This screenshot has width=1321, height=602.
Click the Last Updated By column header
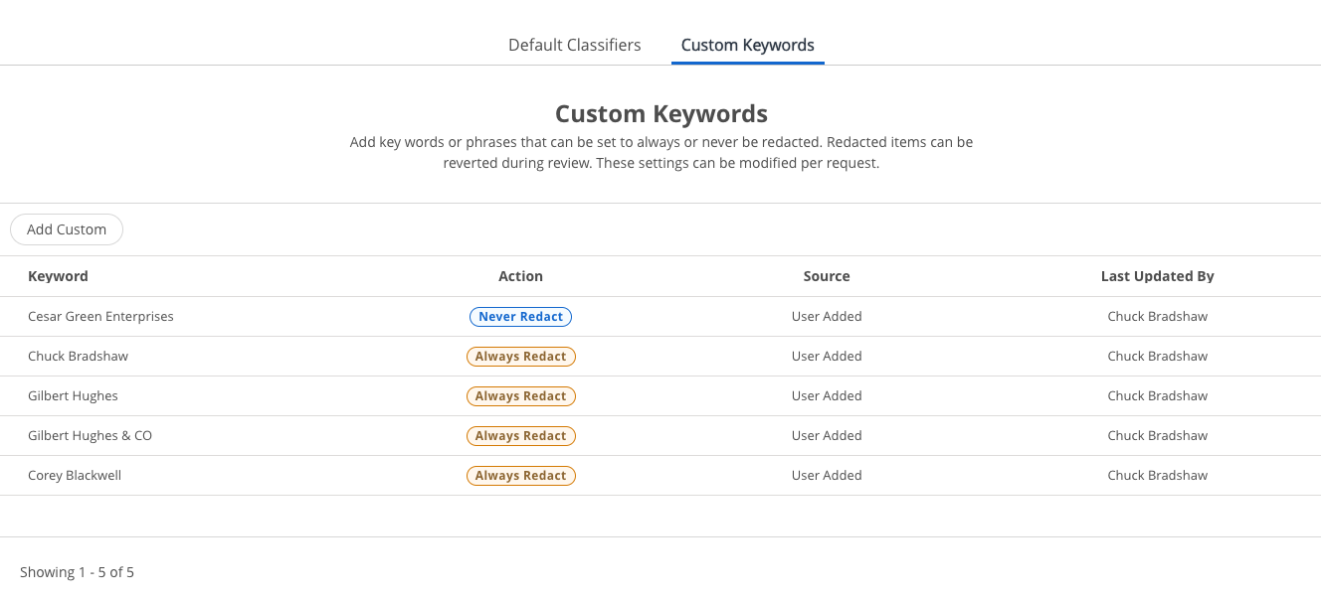(x=1157, y=276)
